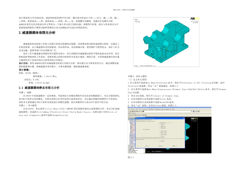Collapse the Preprocessor tree node
Image resolution: width=248 pixels, height=175 pixels.
click(x=129, y=120)
